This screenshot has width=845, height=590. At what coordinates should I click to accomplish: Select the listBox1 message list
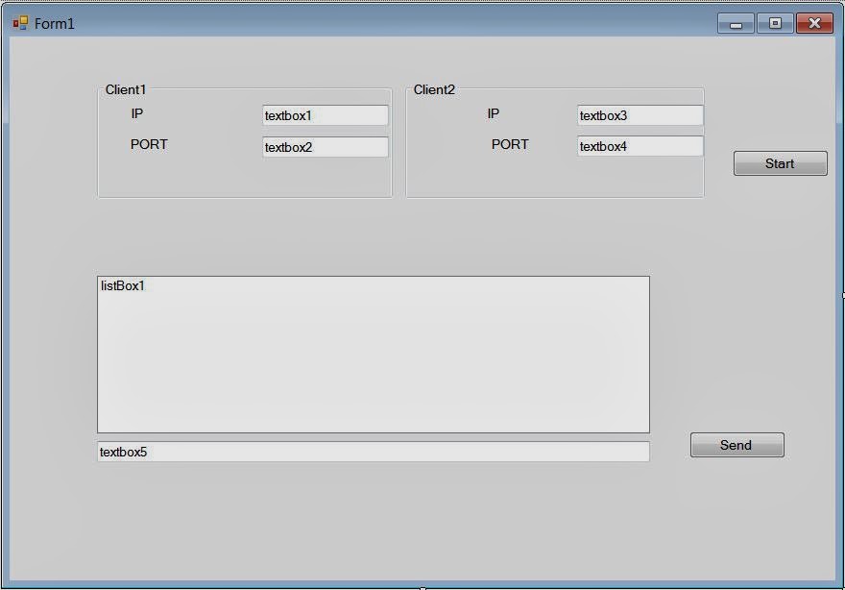coord(373,355)
